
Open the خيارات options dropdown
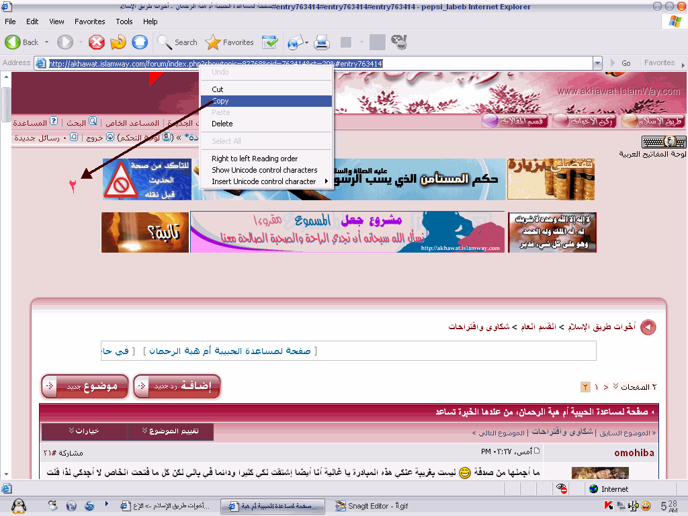84,431
